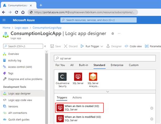Click the sidebar vertical scrollbar
The width and height of the screenshot is (161, 124).
pos(47,89)
